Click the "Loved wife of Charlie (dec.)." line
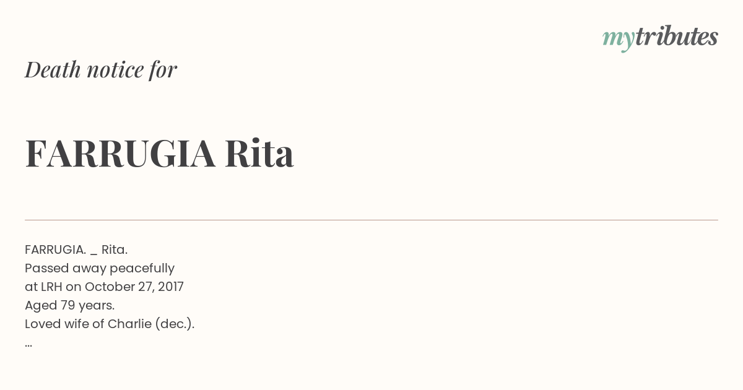Viewport: 743px width, 390px height. pyautogui.click(x=110, y=324)
